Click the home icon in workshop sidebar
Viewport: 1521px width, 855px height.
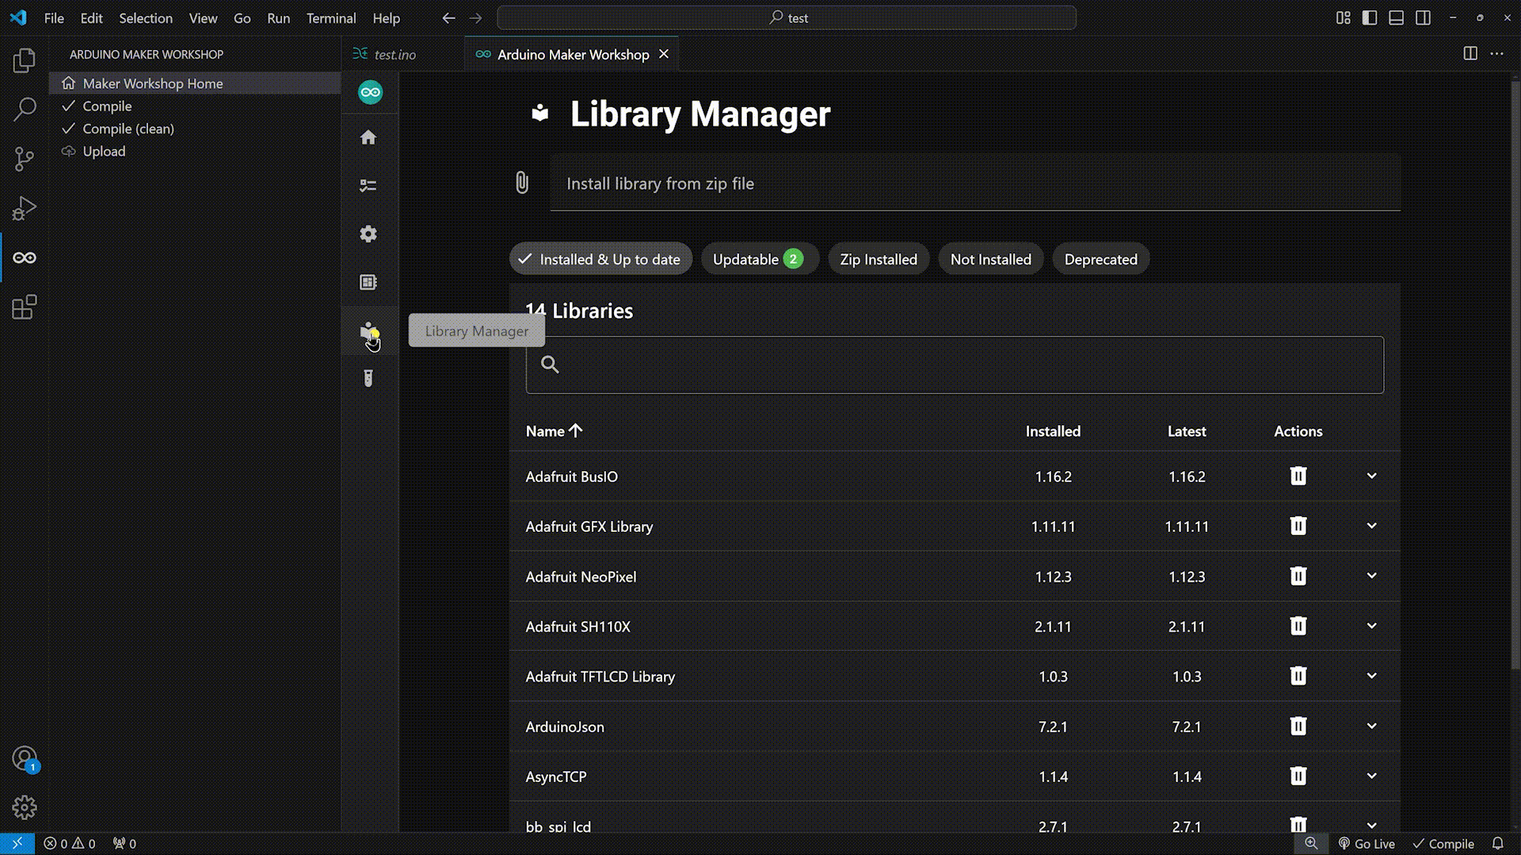368,138
